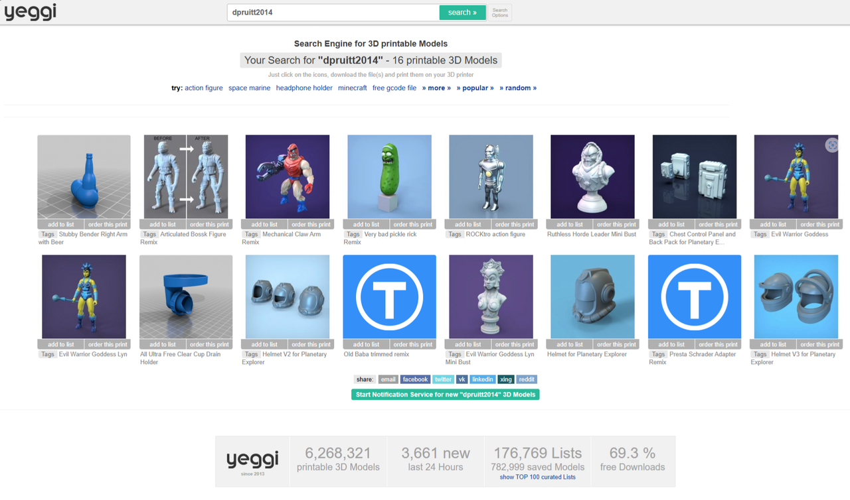Show Tags for Chest Control Panel and Back Pack
This screenshot has width=850, height=500.
(x=658, y=234)
